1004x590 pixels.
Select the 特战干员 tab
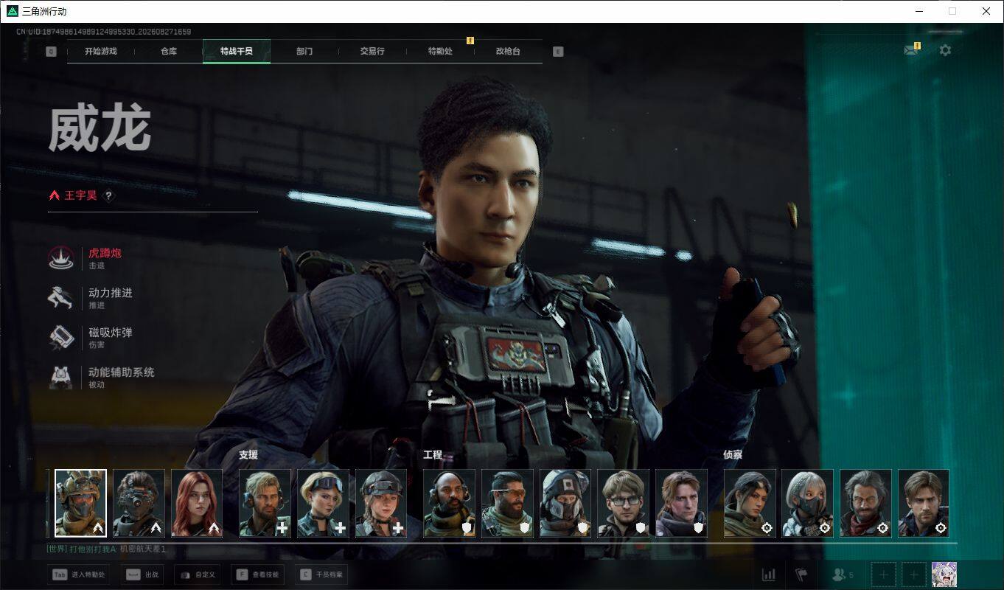click(x=237, y=52)
